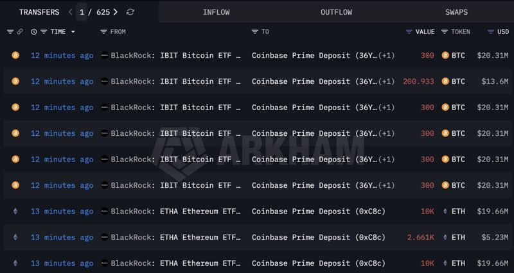
Task: Click the TOKEN column filter icon
Action: [x=445, y=32]
